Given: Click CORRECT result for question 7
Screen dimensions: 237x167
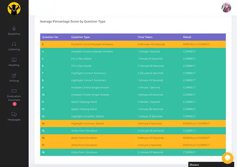Looking at the screenshot, I should coord(189,73).
